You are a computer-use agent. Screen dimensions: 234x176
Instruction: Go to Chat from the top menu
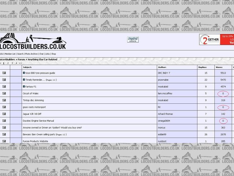(x=41, y=54)
